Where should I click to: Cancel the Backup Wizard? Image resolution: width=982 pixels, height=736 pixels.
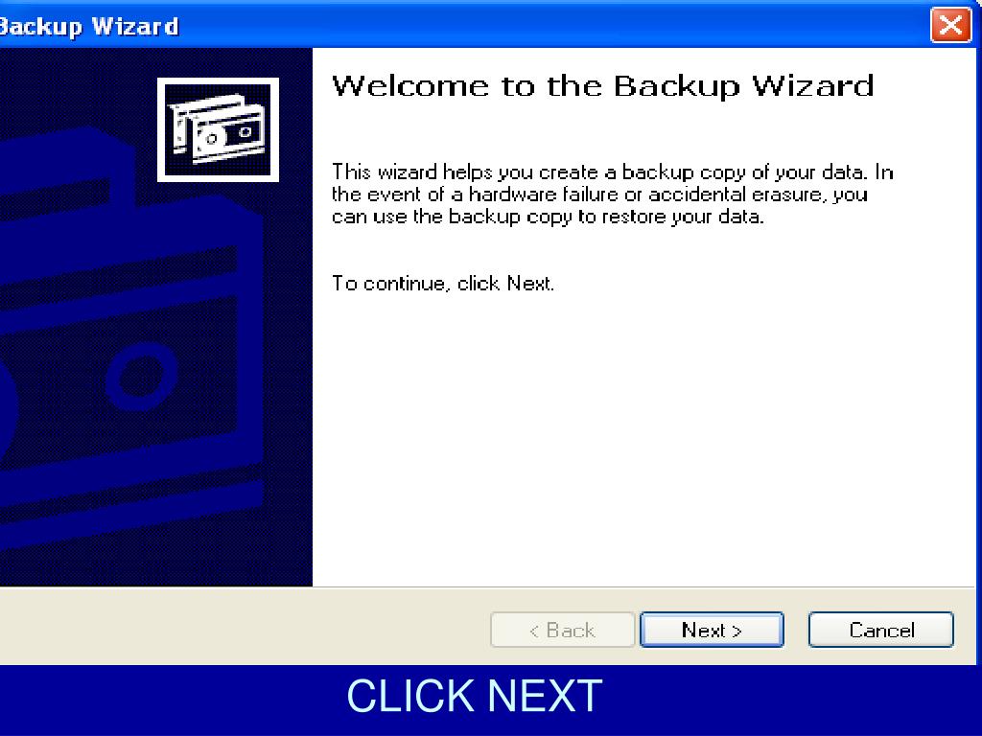click(881, 630)
